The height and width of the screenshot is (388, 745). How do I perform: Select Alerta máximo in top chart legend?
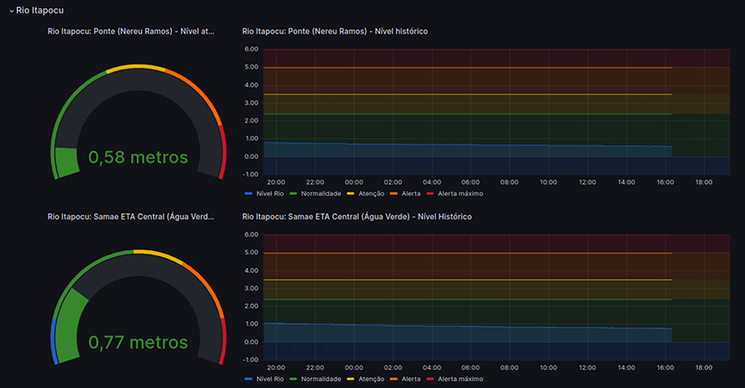click(x=459, y=194)
